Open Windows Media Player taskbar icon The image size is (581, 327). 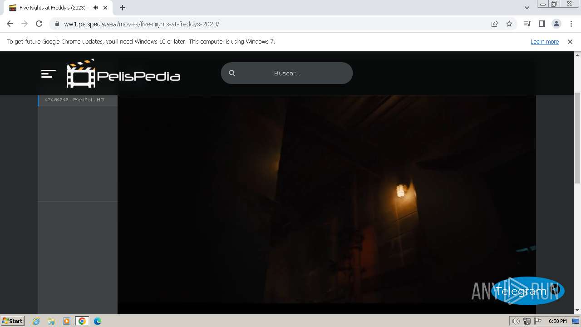pos(67,321)
